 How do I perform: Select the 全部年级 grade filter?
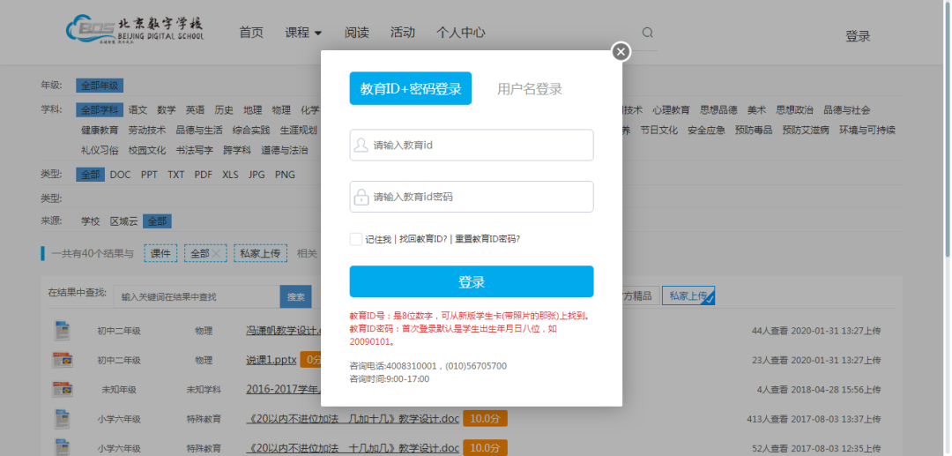pos(100,86)
